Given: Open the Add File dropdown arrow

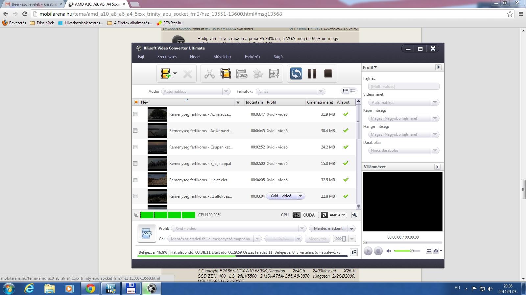Looking at the screenshot, I should (x=175, y=74).
